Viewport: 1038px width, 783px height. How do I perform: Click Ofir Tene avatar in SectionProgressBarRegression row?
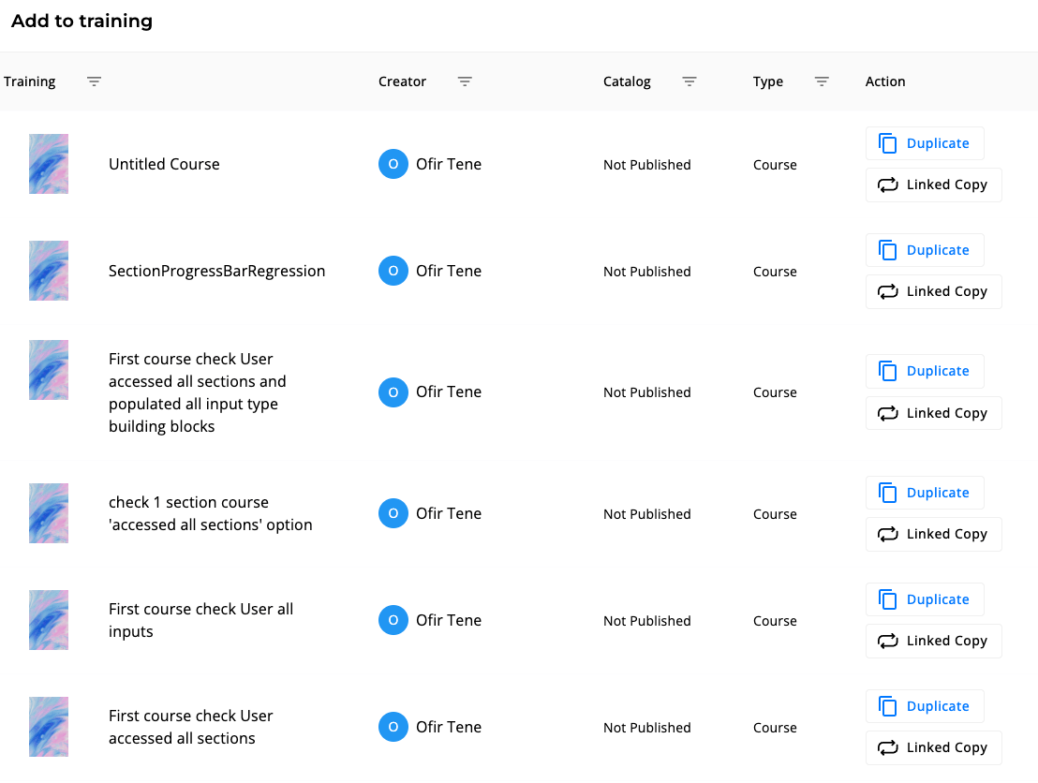(x=393, y=271)
